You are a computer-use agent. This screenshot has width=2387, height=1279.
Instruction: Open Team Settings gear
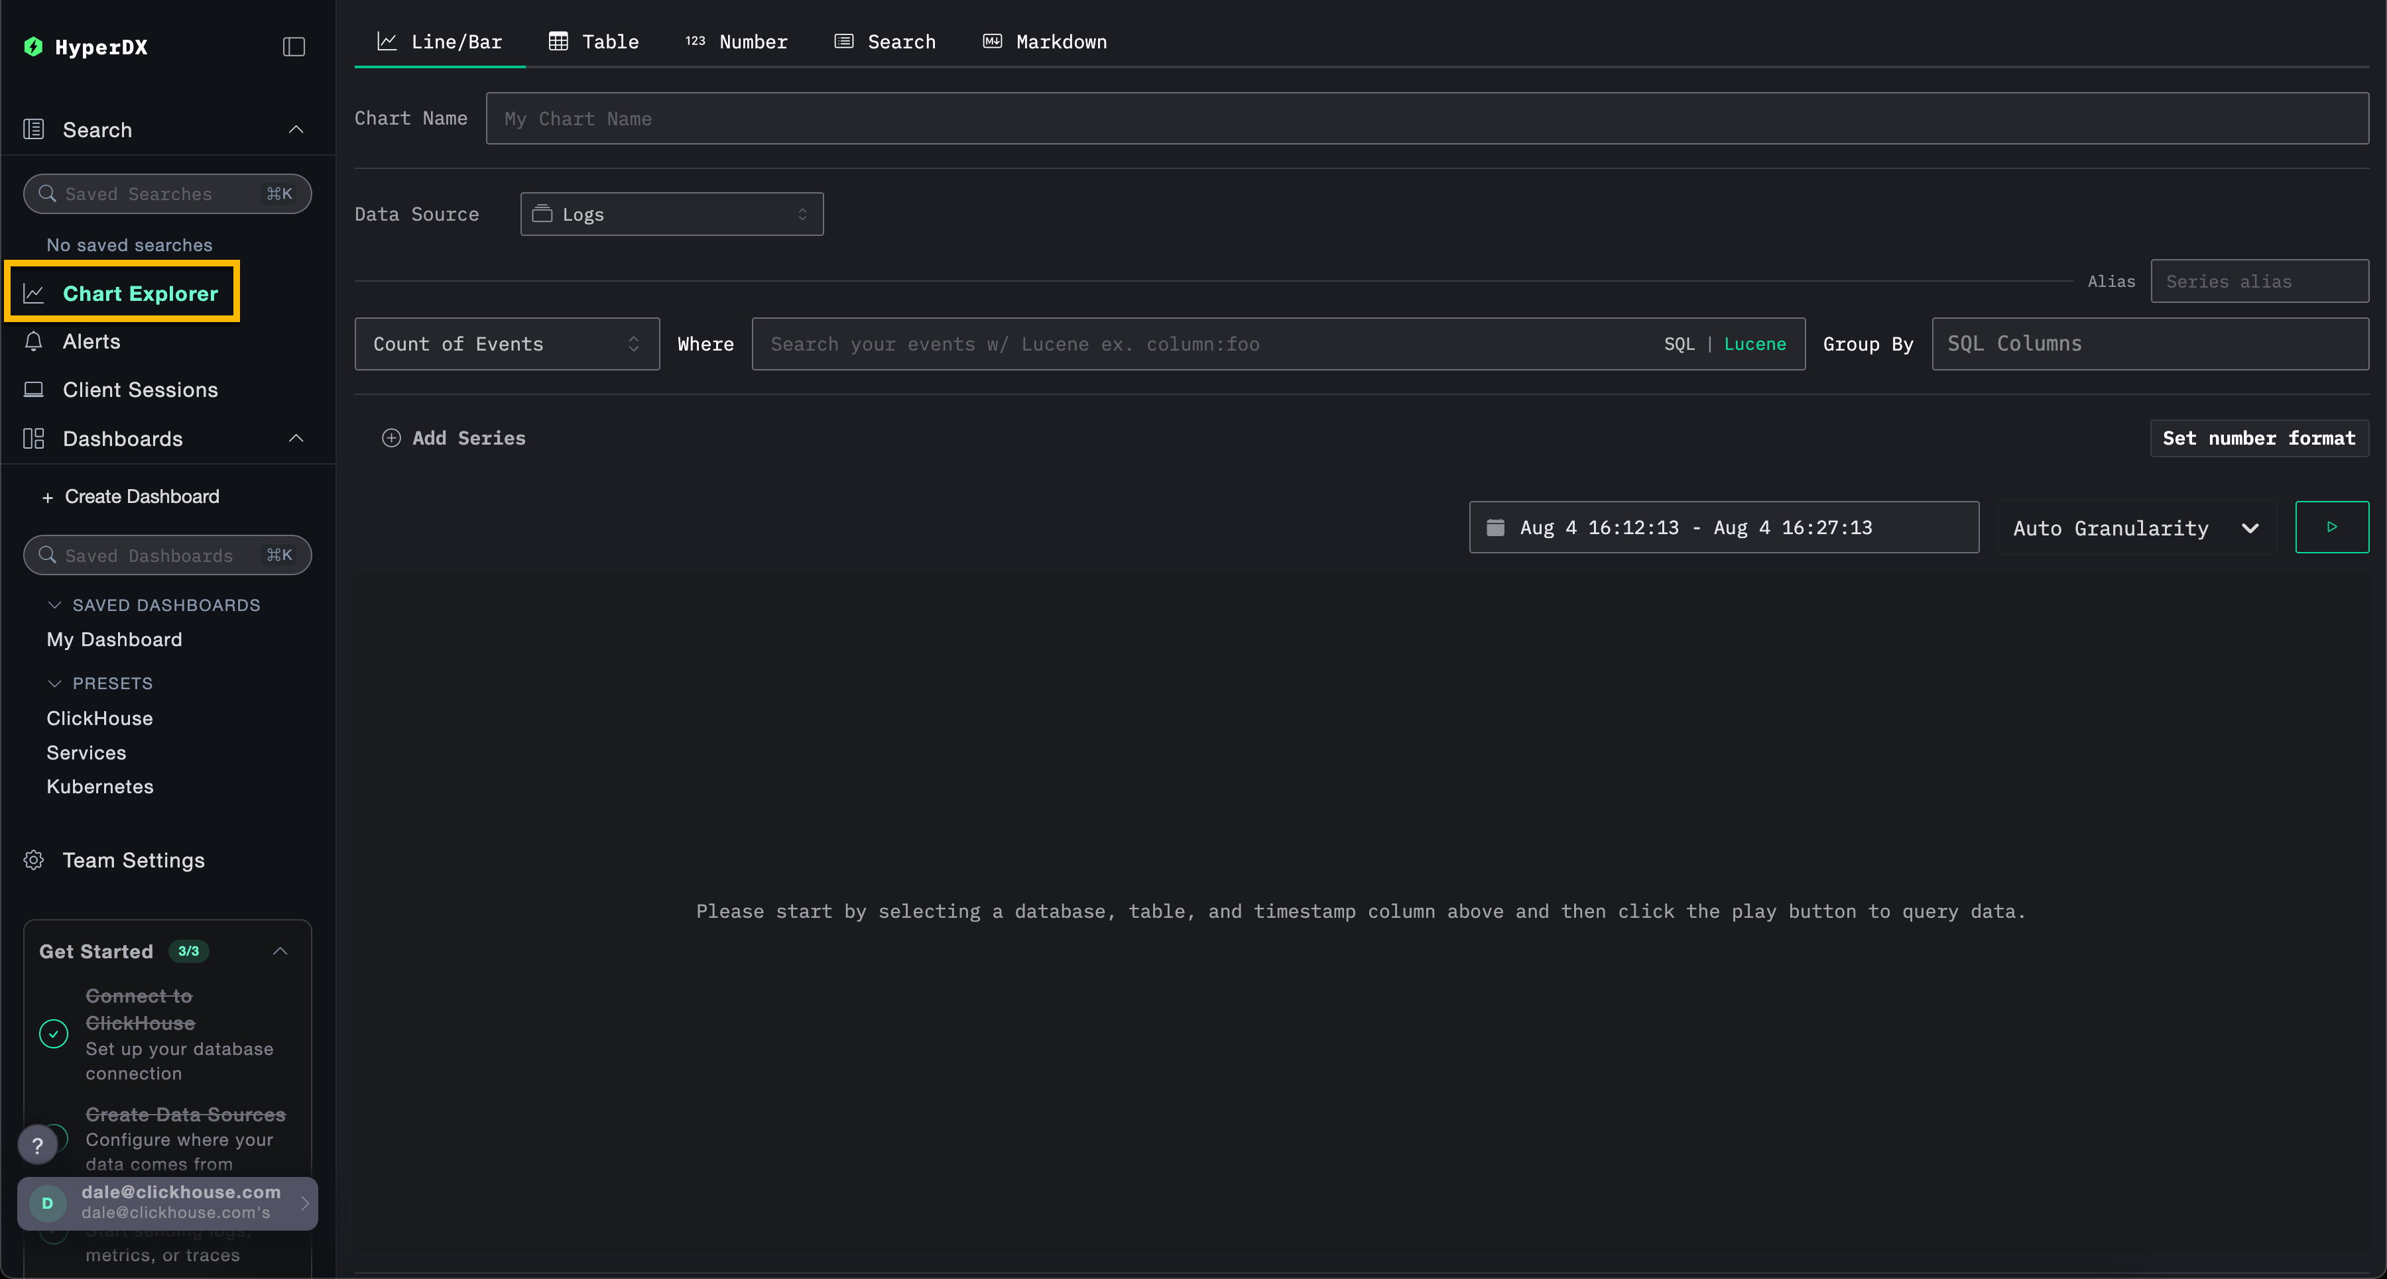point(34,860)
